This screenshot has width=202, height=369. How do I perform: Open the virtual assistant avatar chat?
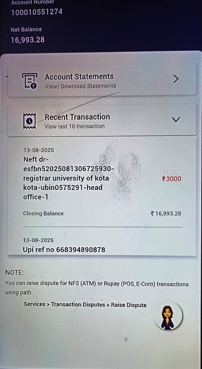click(x=168, y=316)
